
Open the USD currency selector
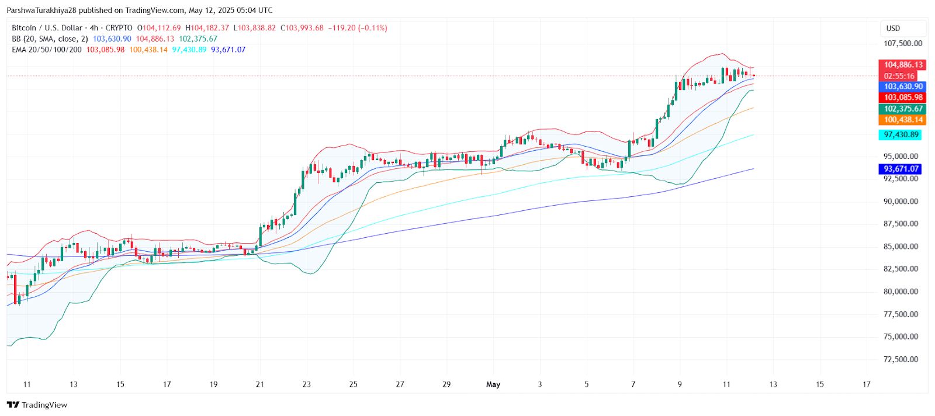(x=893, y=28)
